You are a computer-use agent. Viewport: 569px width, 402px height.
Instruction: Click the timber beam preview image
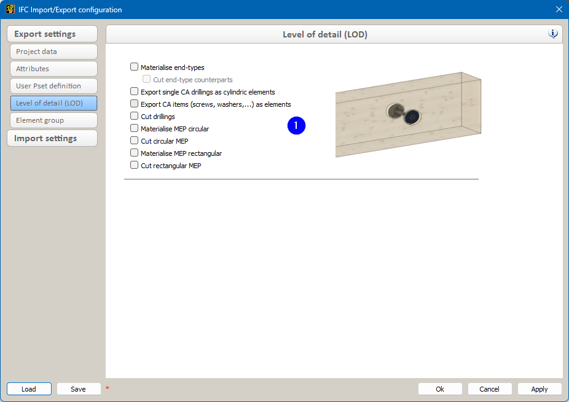[408, 115]
